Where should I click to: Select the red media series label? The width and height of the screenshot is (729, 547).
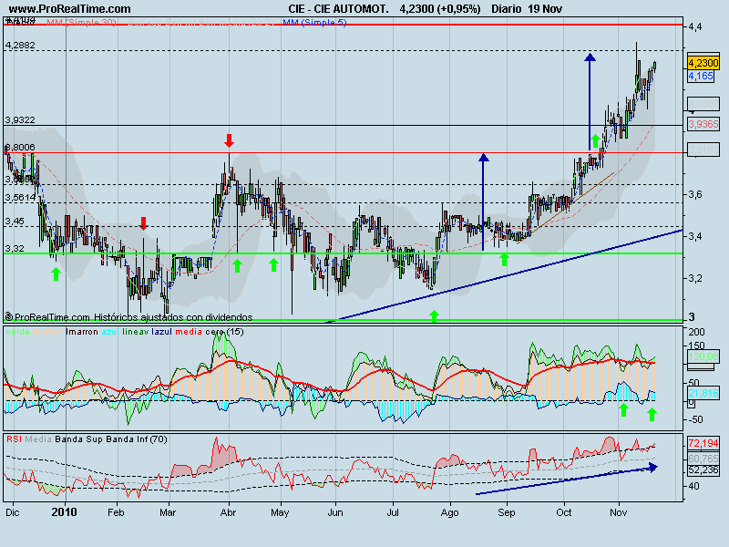[x=189, y=332]
